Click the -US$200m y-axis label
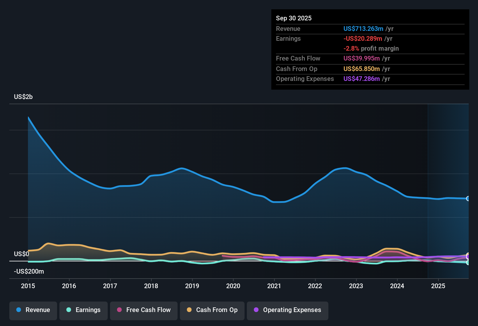 pyautogui.click(x=29, y=271)
